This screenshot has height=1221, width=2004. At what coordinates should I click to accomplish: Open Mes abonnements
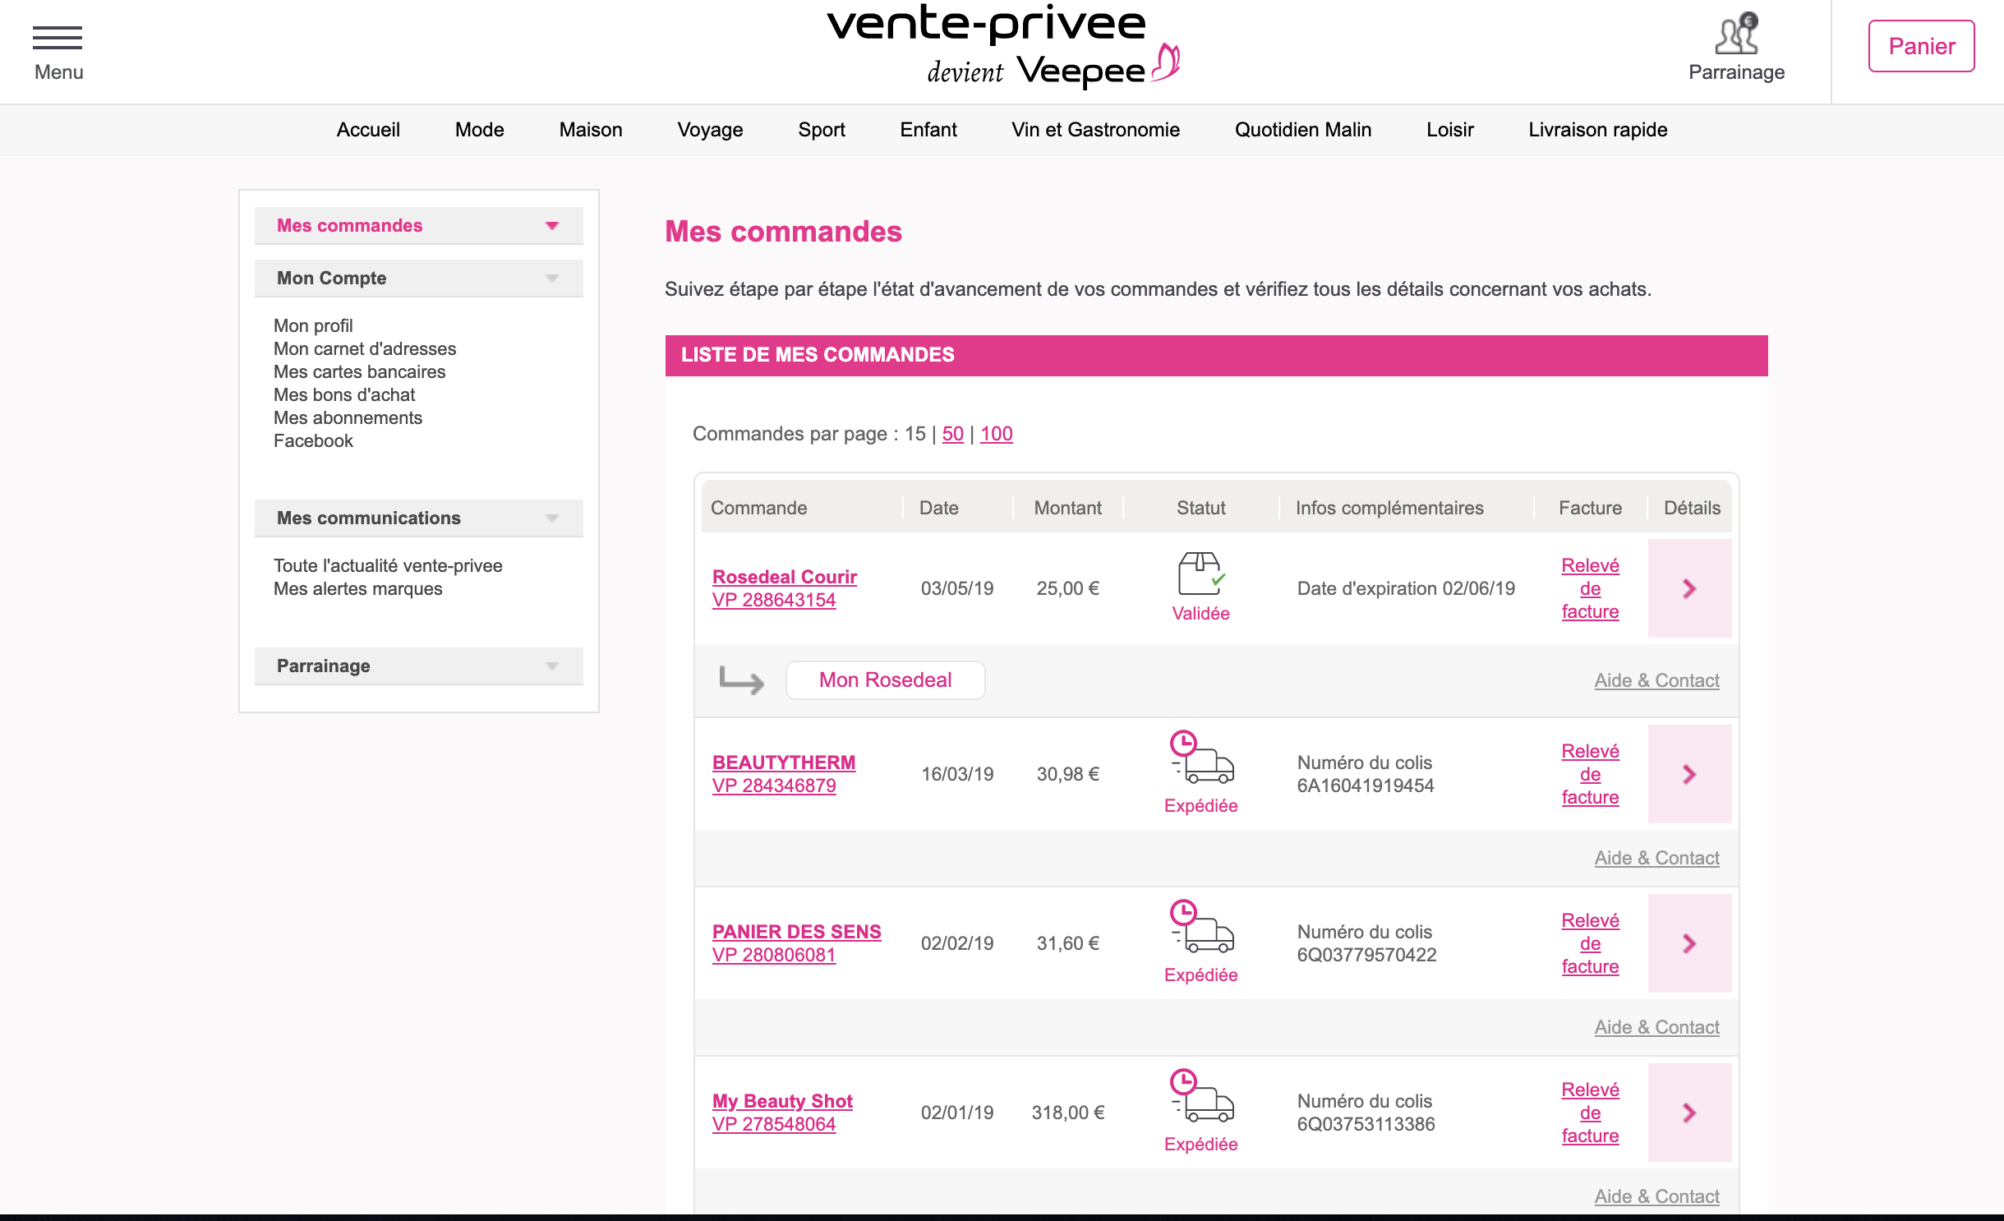(x=348, y=417)
